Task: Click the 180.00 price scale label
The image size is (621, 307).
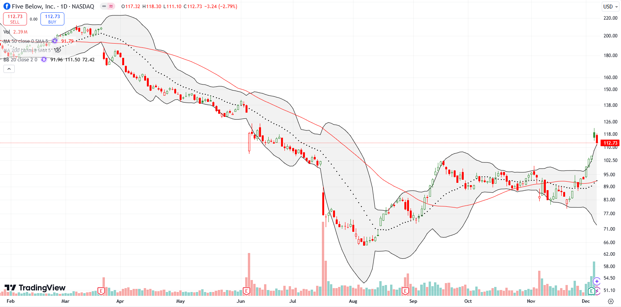Action: [x=611, y=56]
